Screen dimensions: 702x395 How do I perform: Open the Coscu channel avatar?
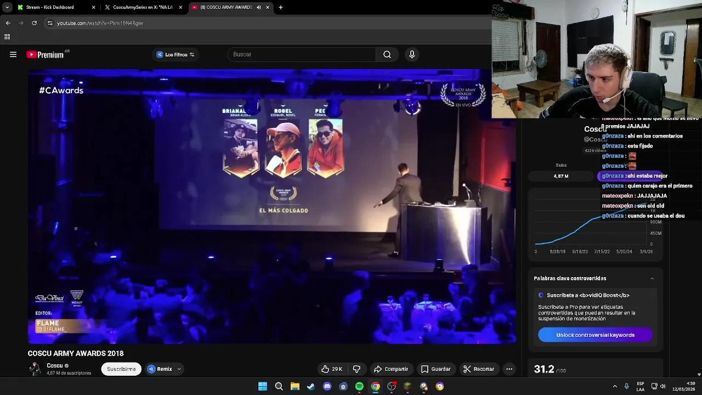tap(35, 369)
